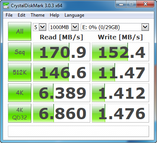Click the 4K QD32 read result 6.860
Image resolution: width=157 pixels, height=143 pixels.
[62, 113]
